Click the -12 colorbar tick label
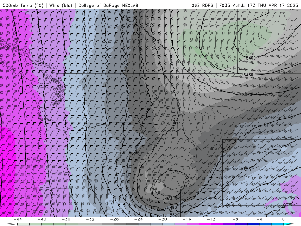The width and height of the screenshot is (301, 226). click(x=211, y=219)
